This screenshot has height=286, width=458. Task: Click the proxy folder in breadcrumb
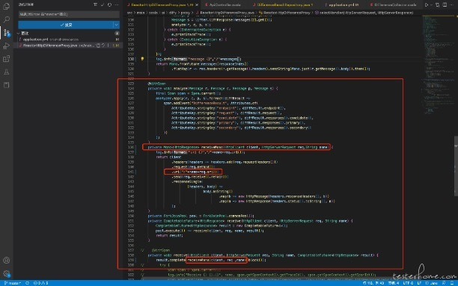185,13
